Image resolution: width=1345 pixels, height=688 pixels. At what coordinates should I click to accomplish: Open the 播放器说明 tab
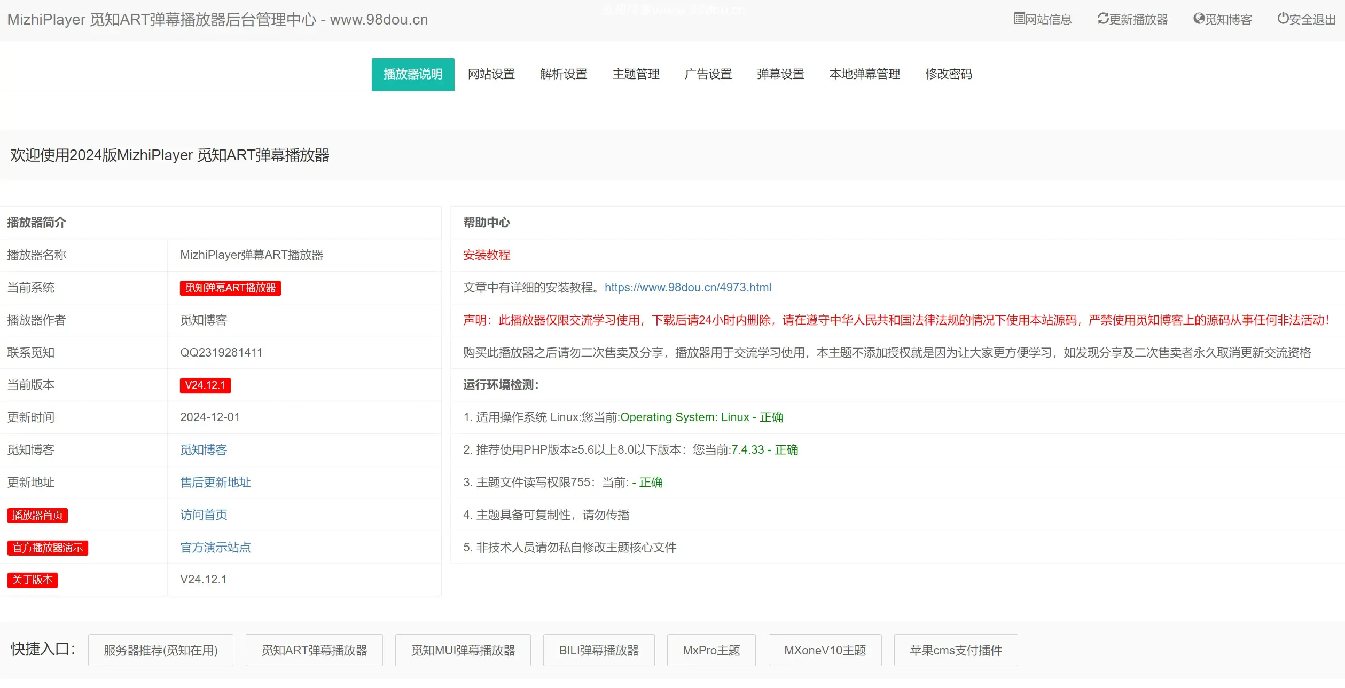[413, 74]
